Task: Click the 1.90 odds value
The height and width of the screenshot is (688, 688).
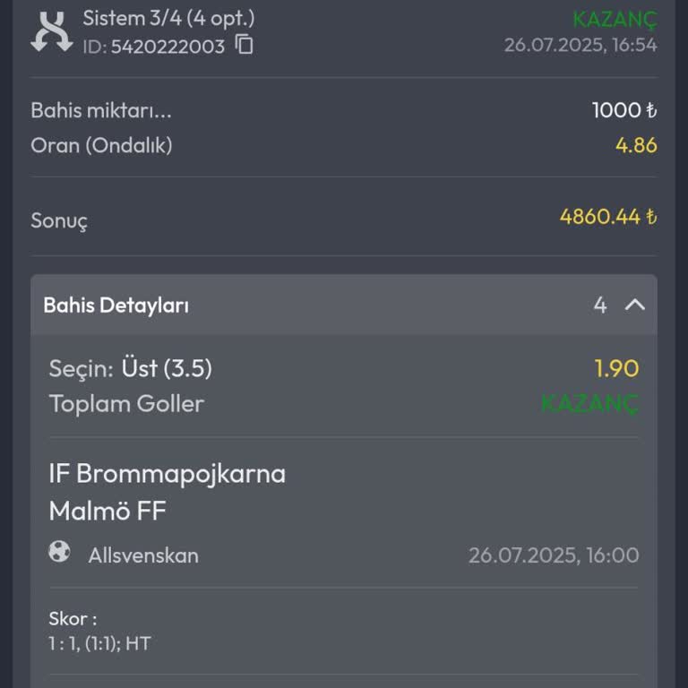Action: (616, 368)
